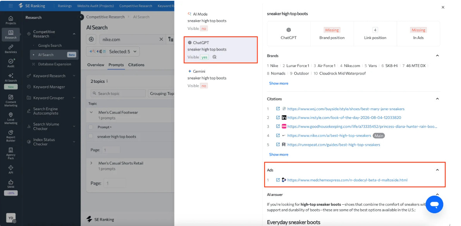Click the Page number field under Footwear
This screenshot has height=226, width=461.
[x=111, y=150]
